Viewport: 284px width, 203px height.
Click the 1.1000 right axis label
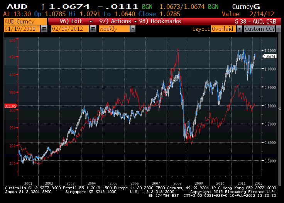coord(270,50)
